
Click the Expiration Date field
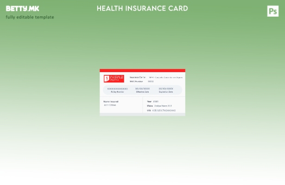coord(166,90)
